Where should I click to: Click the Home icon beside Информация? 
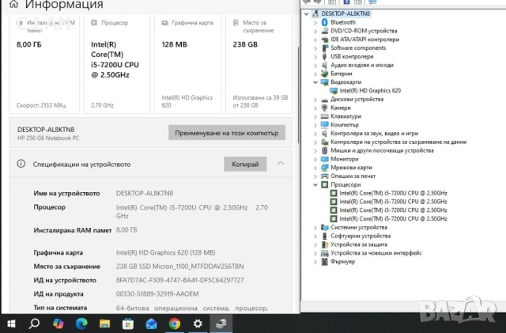13,4
